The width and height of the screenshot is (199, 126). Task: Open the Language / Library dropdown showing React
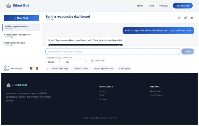[53, 62]
